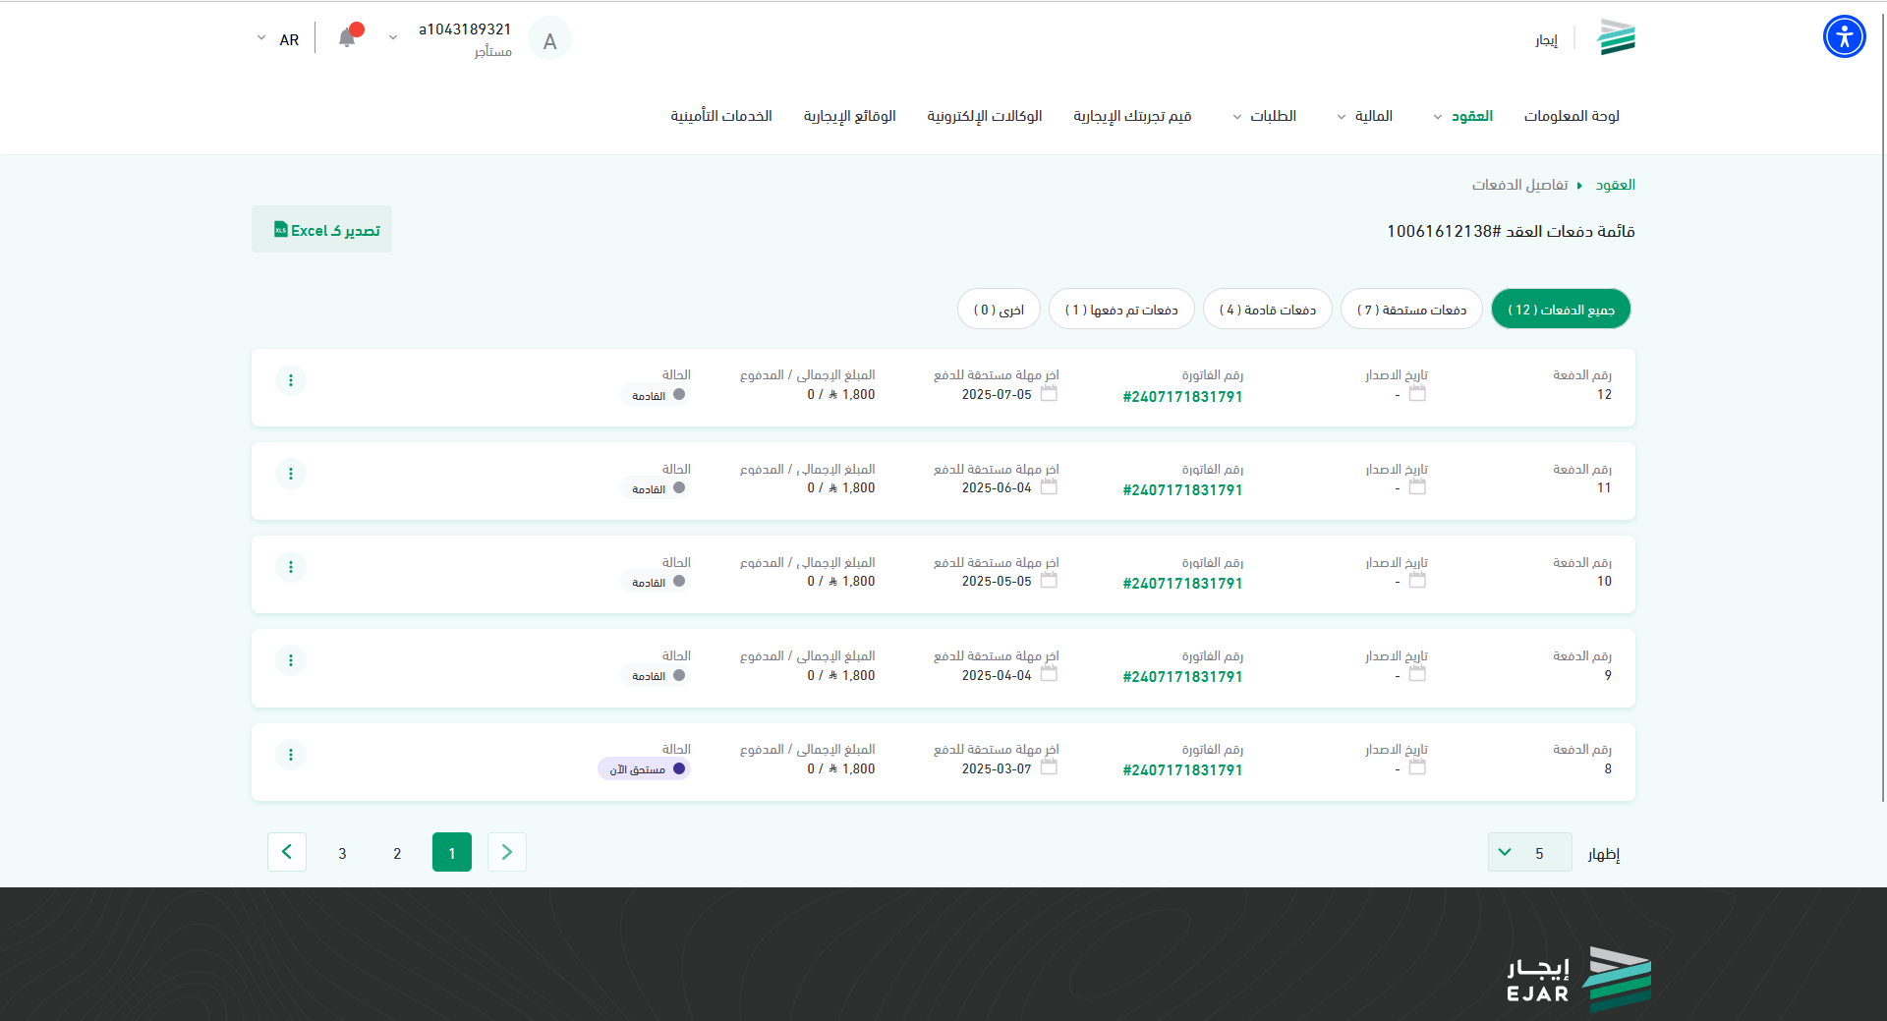Click issue date calendar icon for payment 9
Viewport: 1887px width, 1021px height.
point(1416,674)
